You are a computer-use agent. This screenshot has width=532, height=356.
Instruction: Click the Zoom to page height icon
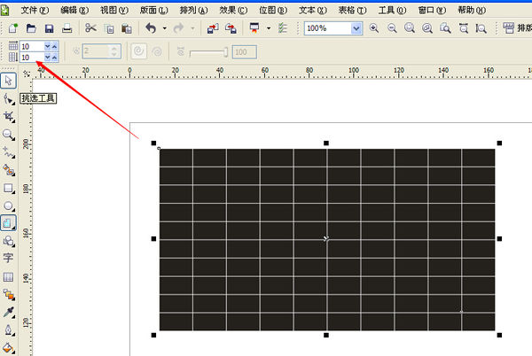click(481, 28)
